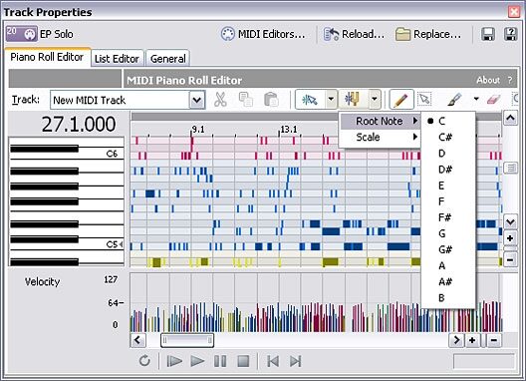Select root note G#
The image size is (526, 381).
448,249
